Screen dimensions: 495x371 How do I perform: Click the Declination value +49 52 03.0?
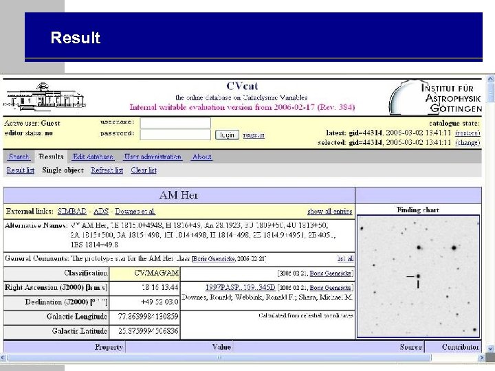click(x=159, y=302)
